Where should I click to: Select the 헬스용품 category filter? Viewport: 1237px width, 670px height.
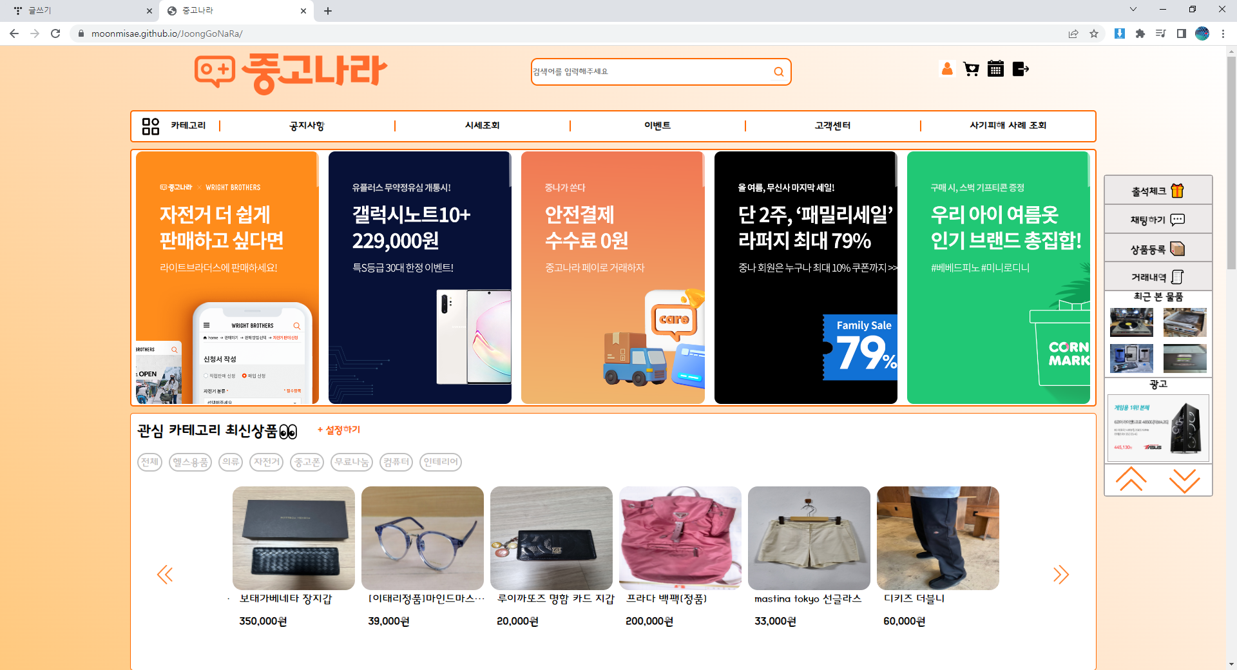click(190, 462)
